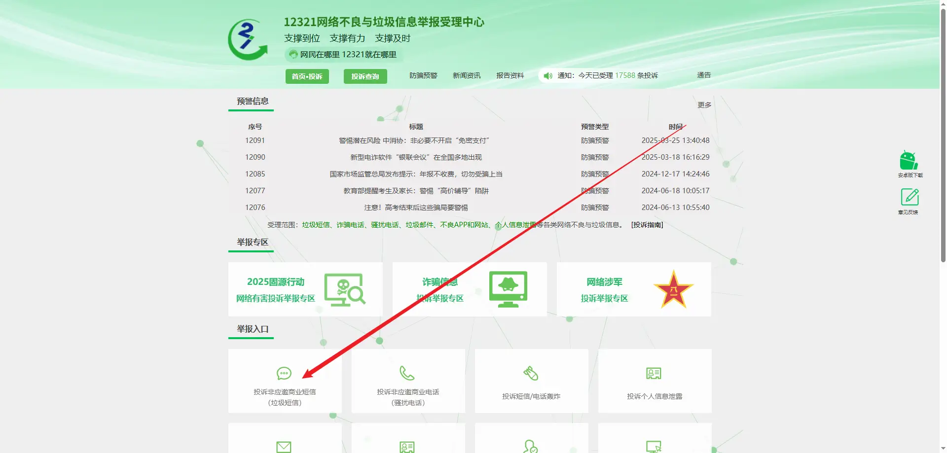
Task: Open the personal information leak complaint icon
Action: click(x=654, y=374)
